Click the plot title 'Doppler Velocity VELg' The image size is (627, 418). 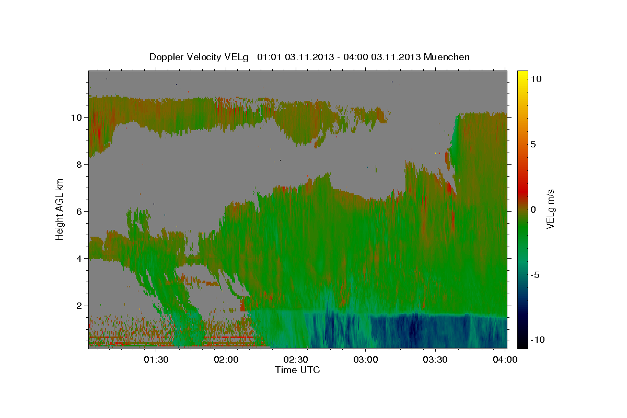(x=200, y=57)
